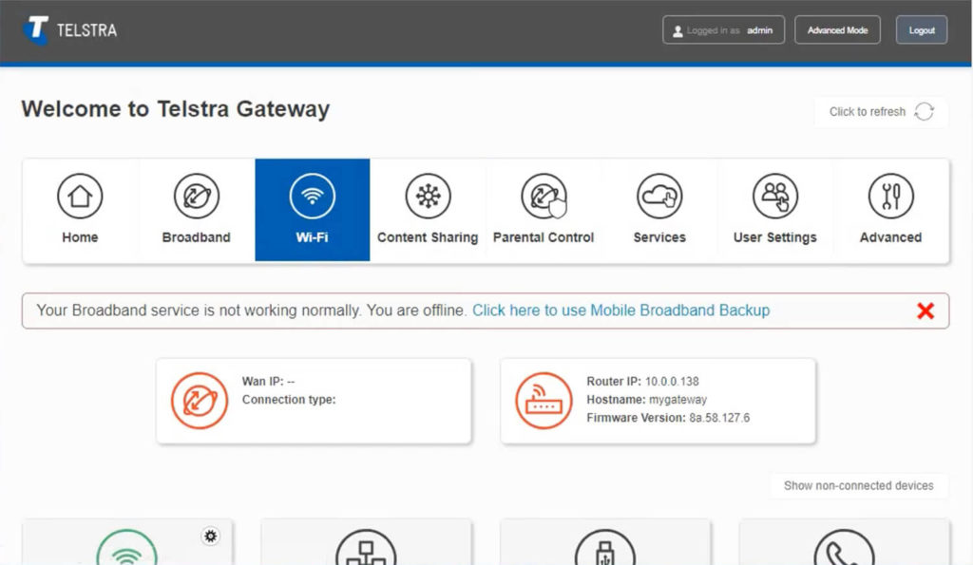Open the Parental Control tab
This screenshot has height=565, width=973.
click(x=544, y=196)
